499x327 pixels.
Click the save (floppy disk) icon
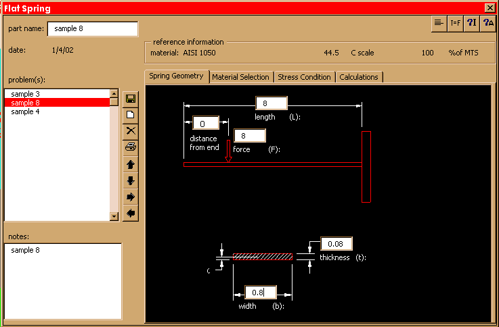[131, 99]
